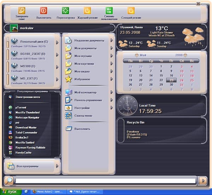Select day 23 in the calendar
212x195 pixels.
point(171,80)
